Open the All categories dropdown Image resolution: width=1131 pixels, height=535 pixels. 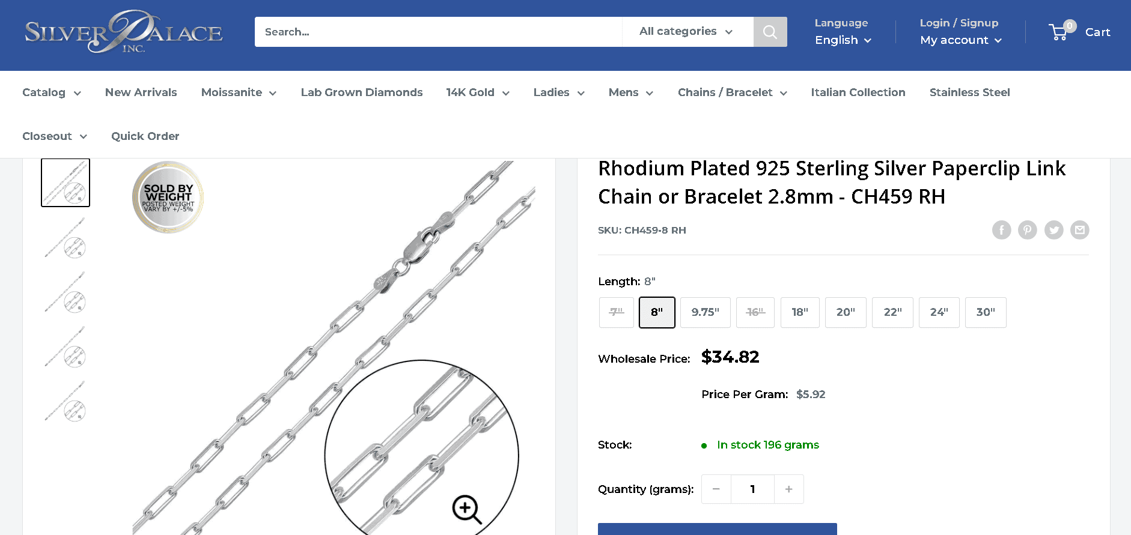point(687,31)
